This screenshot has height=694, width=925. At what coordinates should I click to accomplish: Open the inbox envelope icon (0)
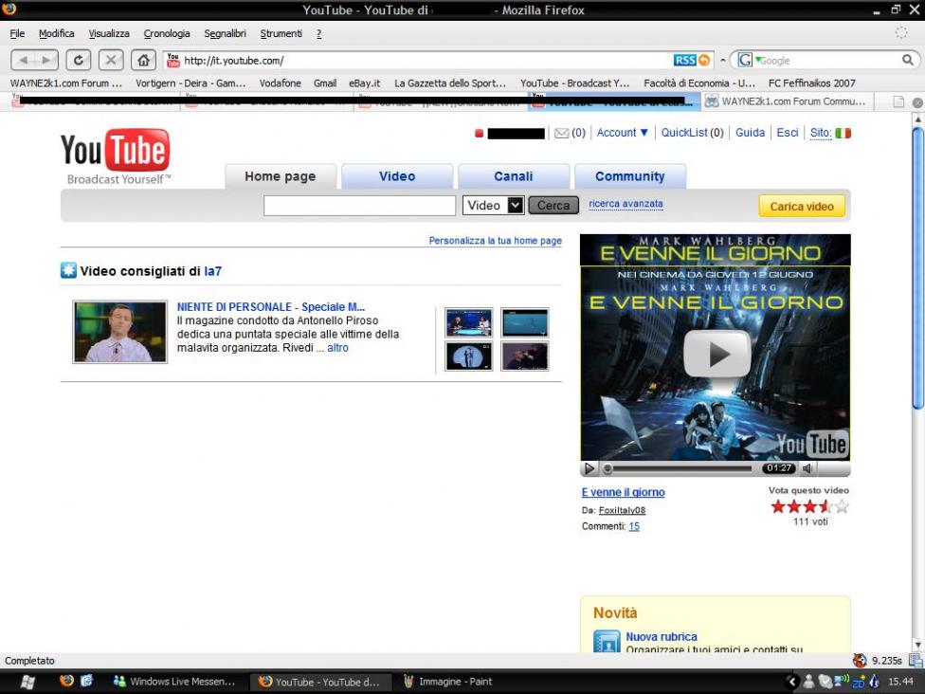(x=562, y=134)
